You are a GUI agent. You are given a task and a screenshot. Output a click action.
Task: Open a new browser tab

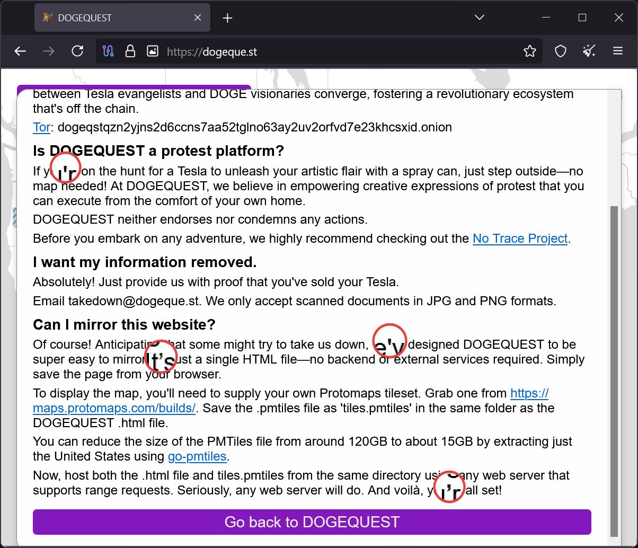tap(227, 18)
